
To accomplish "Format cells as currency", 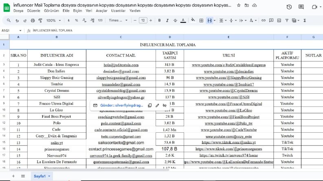I will 68,20.
